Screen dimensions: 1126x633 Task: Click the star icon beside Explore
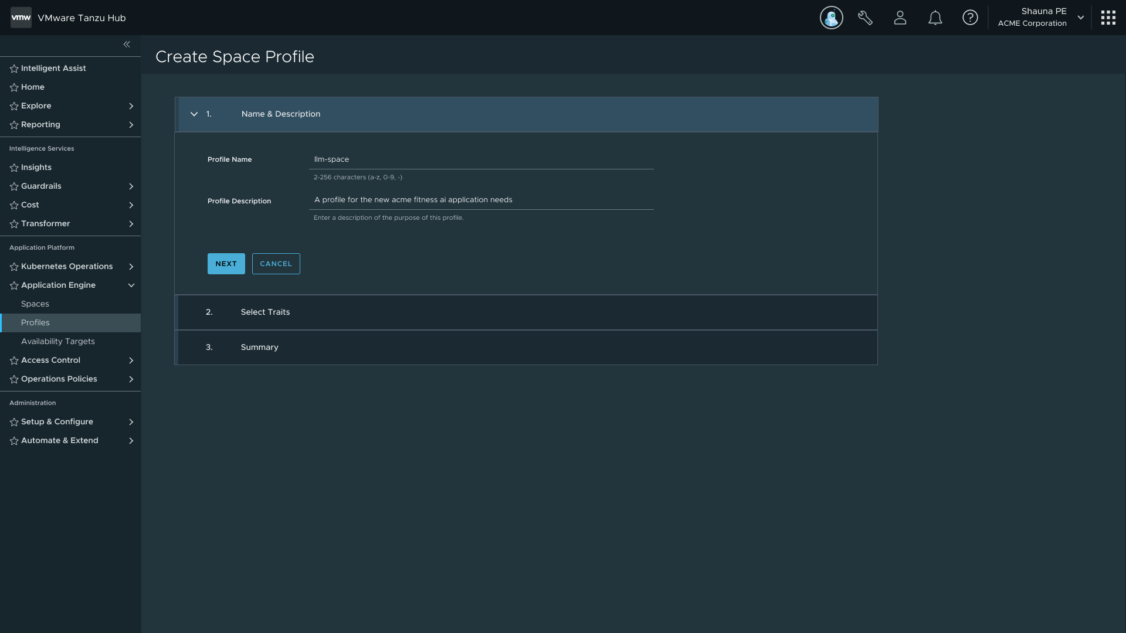pos(14,106)
